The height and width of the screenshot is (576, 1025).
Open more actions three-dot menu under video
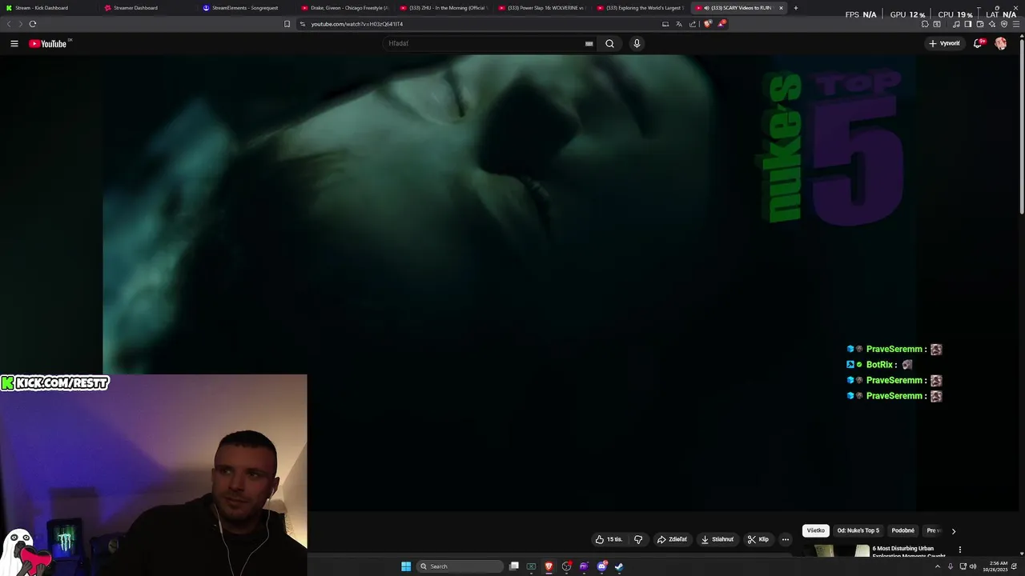[786, 539]
